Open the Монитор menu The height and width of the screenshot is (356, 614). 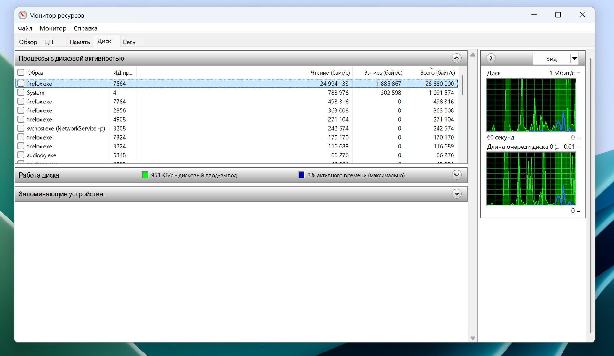coord(53,28)
